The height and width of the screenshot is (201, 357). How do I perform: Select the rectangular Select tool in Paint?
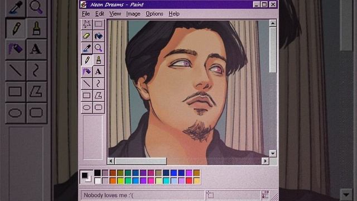click(x=98, y=24)
